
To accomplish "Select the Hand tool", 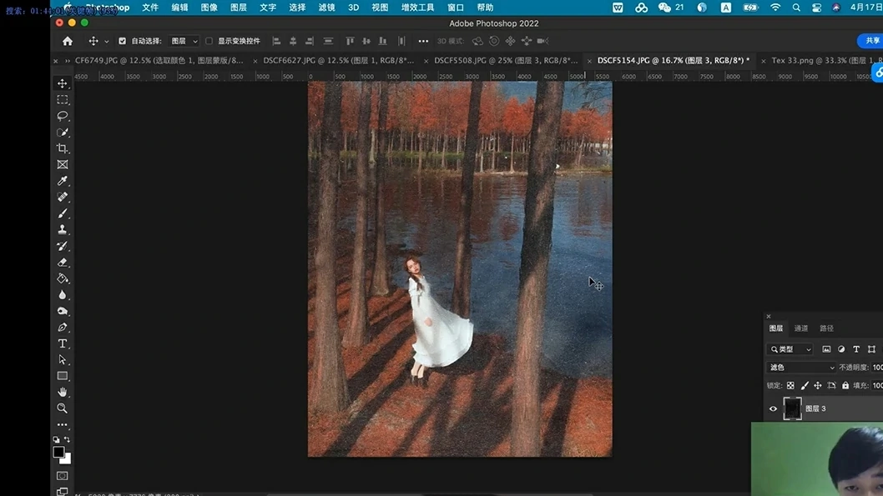I will click(63, 392).
